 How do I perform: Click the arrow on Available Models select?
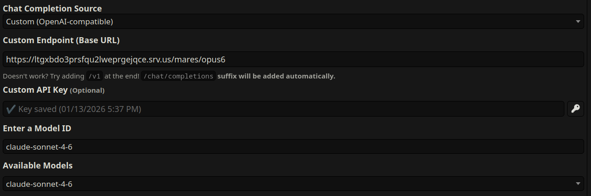(x=578, y=184)
